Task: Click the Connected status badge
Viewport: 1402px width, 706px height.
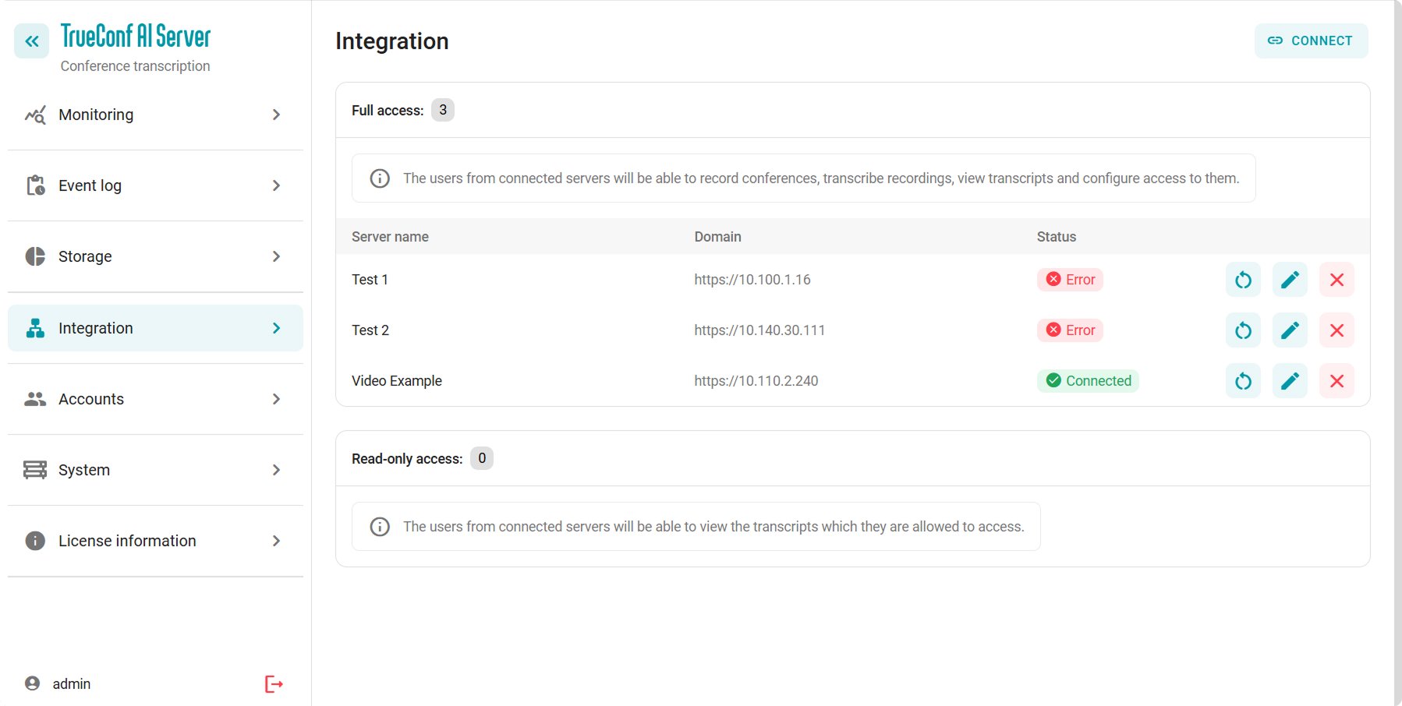Action: point(1088,381)
